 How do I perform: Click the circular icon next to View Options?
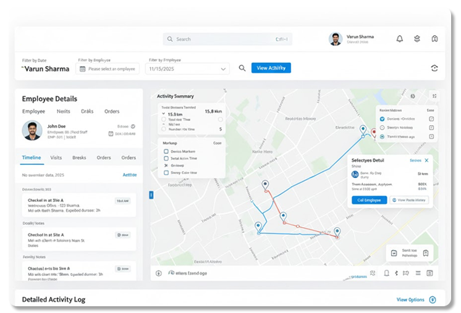(433, 299)
